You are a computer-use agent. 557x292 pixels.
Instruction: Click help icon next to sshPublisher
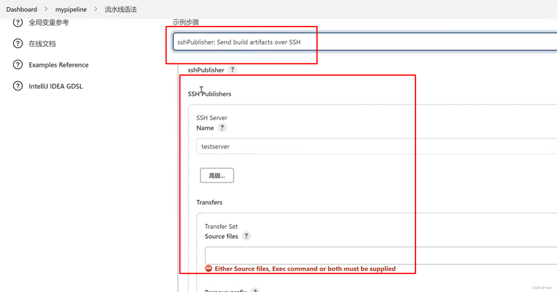click(x=232, y=70)
